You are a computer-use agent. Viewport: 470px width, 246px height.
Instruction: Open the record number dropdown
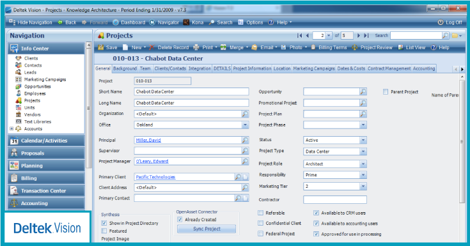pyautogui.click(x=329, y=35)
